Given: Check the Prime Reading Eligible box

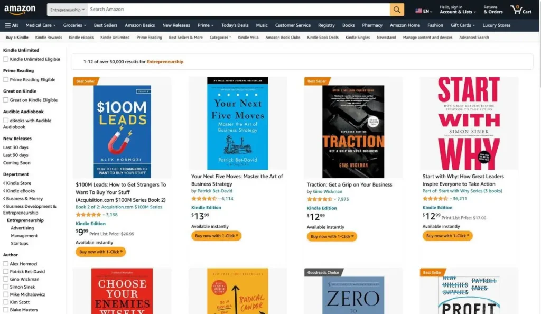Looking at the screenshot, I should pos(6,80).
